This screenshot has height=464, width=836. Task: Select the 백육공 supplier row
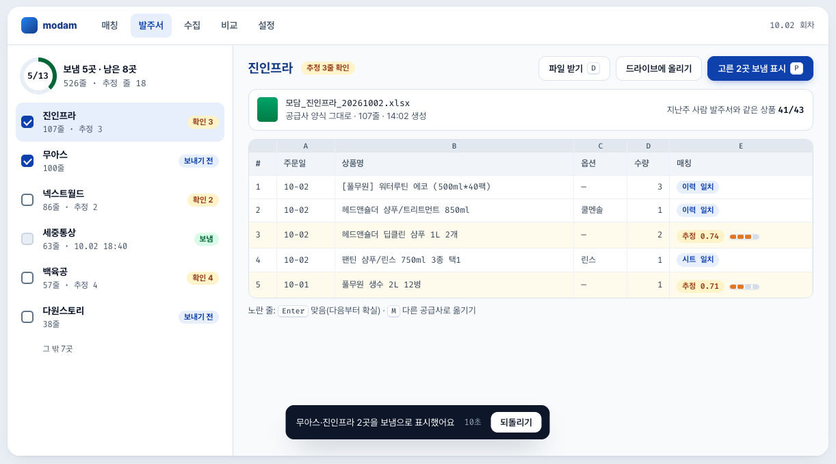click(120, 278)
